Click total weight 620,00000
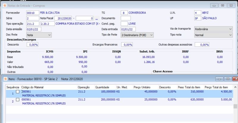 pos(197,100)
